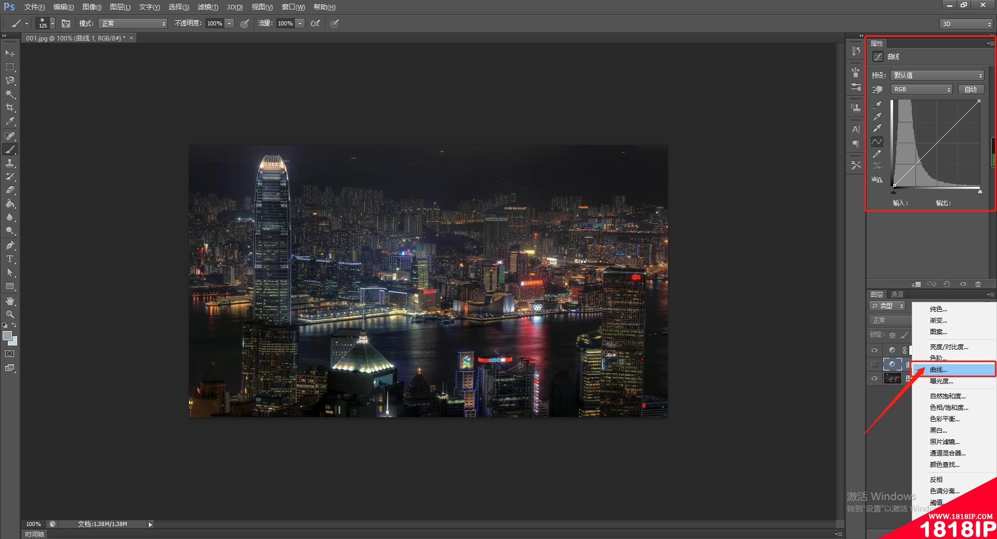Select the Spot Healing Brush tool
The height and width of the screenshot is (539, 997).
coord(10,136)
